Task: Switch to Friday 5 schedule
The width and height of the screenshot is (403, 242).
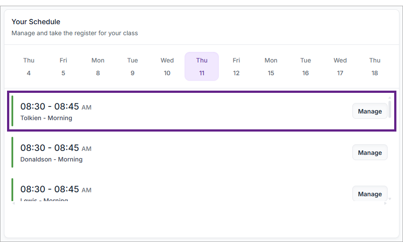Action: click(63, 66)
